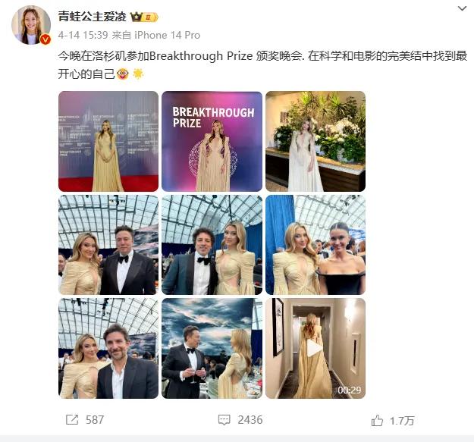
Task: Click the sun emoji in post text
Action: [x=138, y=74]
